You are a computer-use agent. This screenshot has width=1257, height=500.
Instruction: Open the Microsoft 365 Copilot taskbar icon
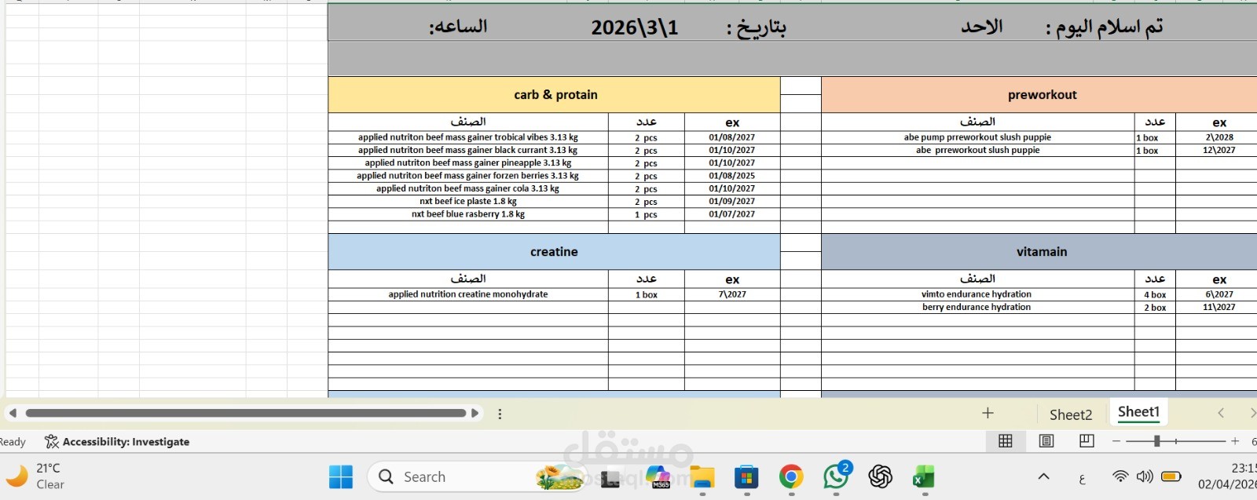[x=658, y=476]
